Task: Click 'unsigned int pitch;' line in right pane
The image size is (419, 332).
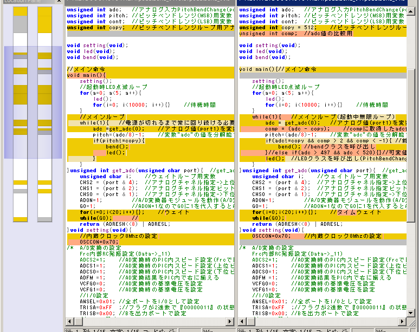Action: click(323, 16)
